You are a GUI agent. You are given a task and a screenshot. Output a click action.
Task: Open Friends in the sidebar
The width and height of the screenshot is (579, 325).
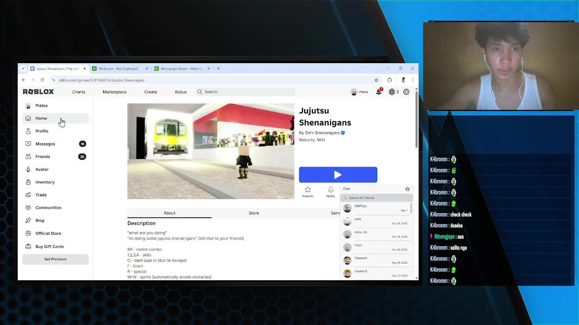point(55,157)
